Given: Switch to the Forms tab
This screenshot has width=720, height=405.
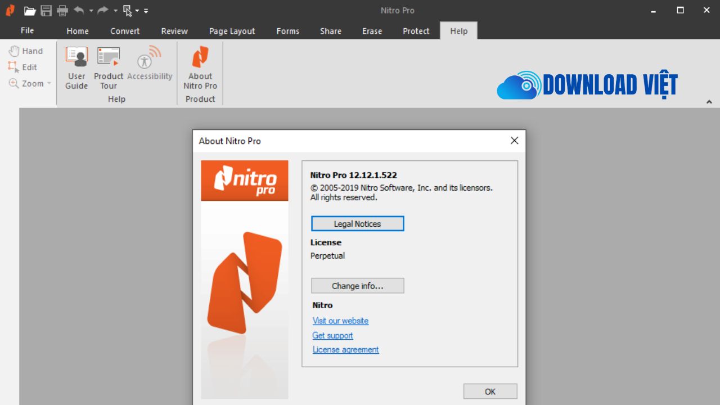Looking at the screenshot, I should [x=288, y=31].
